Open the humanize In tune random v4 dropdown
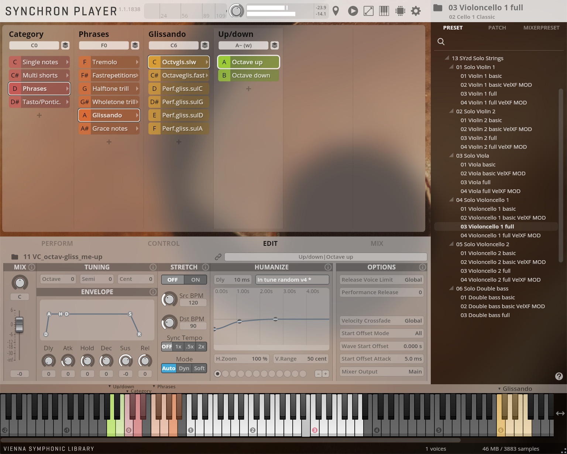Viewport: 567px width, 454px height. pyautogui.click(x=292, y=279)
